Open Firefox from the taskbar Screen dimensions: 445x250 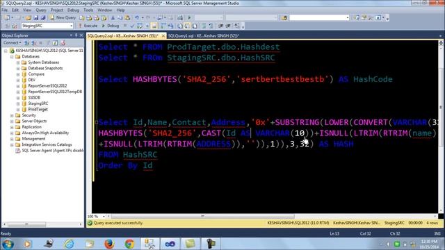tap(109, 244)
